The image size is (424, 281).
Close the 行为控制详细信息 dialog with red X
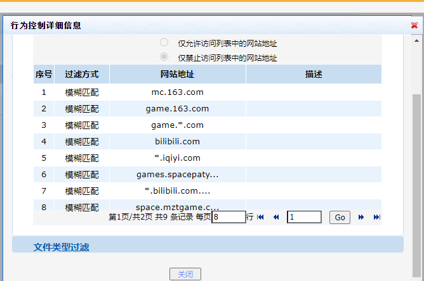pos(414,25)
